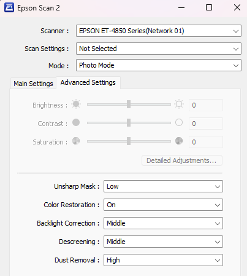Expand the Unsharp Mask dropdown
247x276 pixels.
point(163,186)
